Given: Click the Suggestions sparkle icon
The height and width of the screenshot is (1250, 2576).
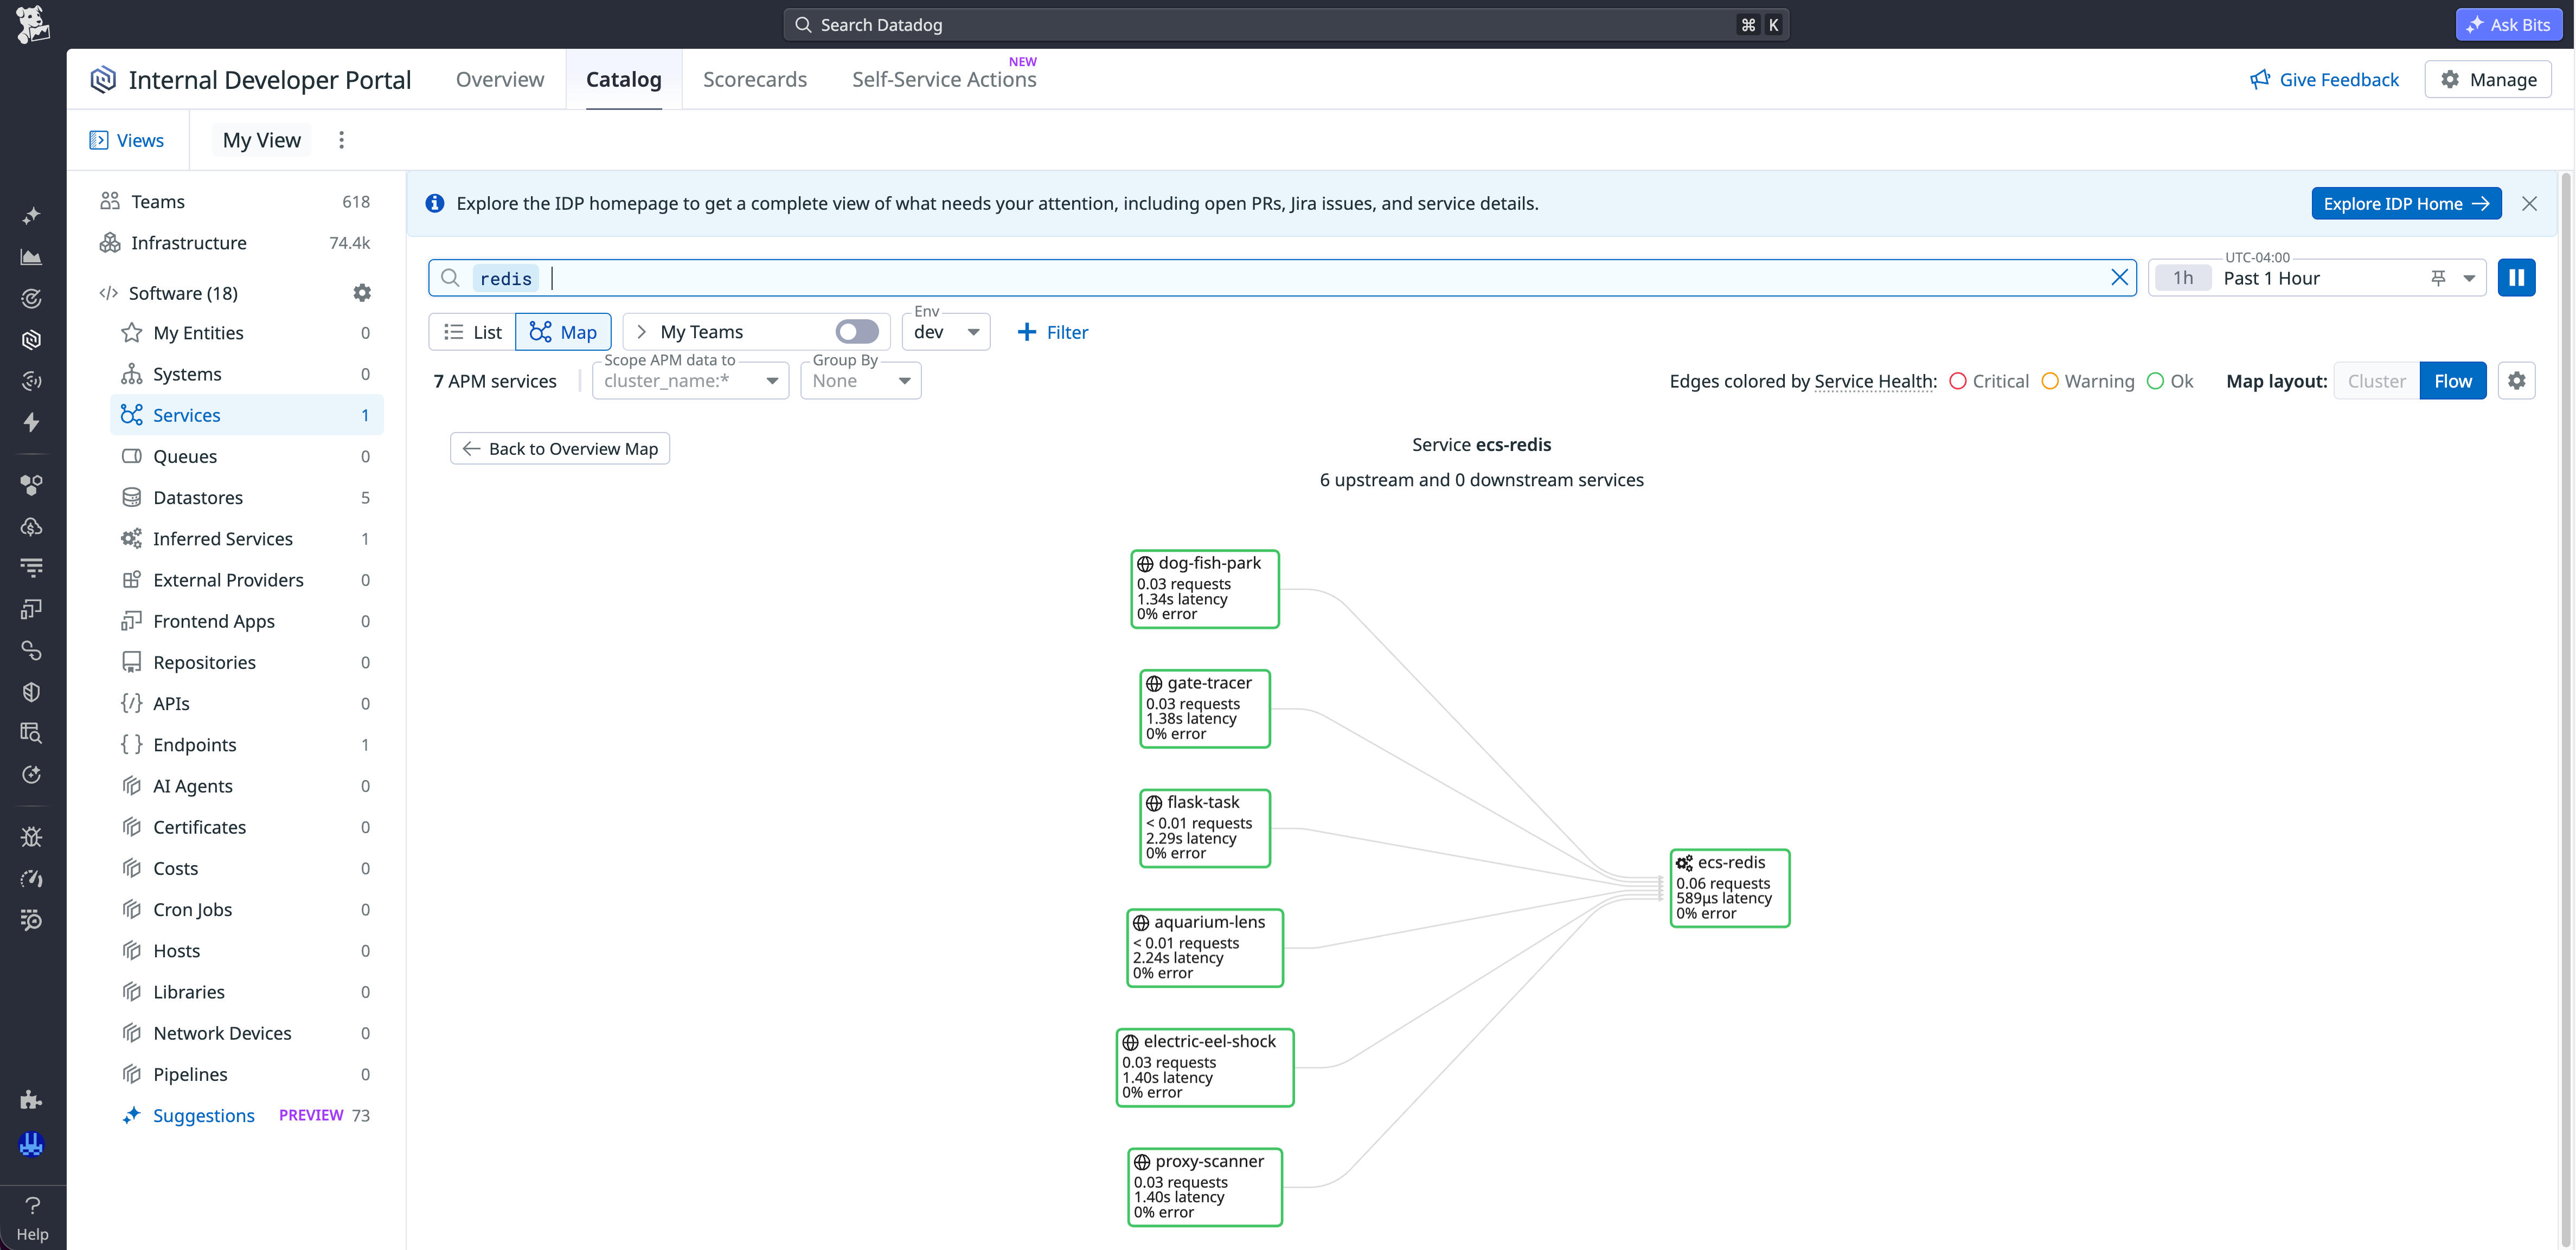Looking at the screenshot, I should click(131, 1115).
